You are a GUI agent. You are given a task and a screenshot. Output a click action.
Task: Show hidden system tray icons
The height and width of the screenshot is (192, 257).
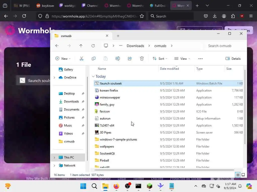pos(196,186)
